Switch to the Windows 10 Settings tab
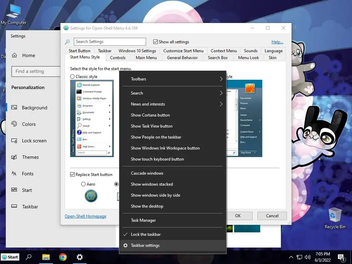Screen dimensions: 352x264 137,51
